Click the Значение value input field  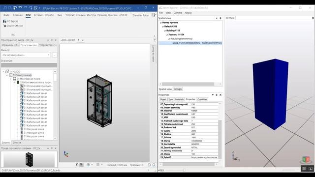pyautogui.click(x=29, y=65)
